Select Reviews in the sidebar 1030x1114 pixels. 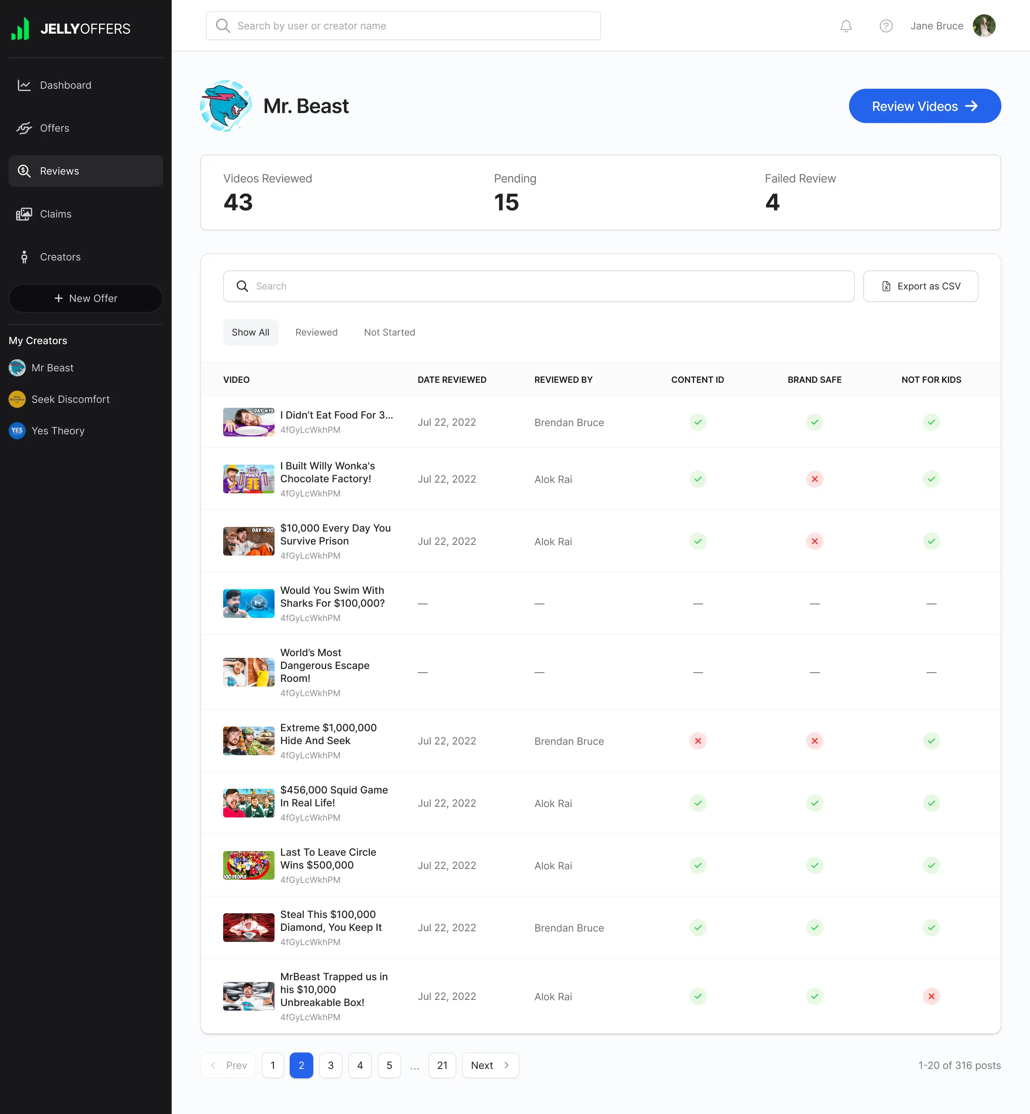(x=86, y=171)
